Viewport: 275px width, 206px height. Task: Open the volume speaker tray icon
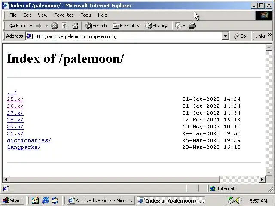pos(238,200)
